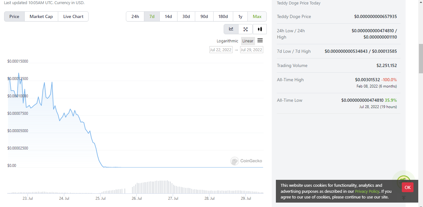Click scroll-to-top arrow icon

point(403,198)
